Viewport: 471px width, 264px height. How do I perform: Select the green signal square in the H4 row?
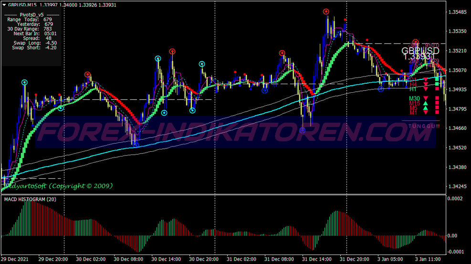[x=437, y=84]
